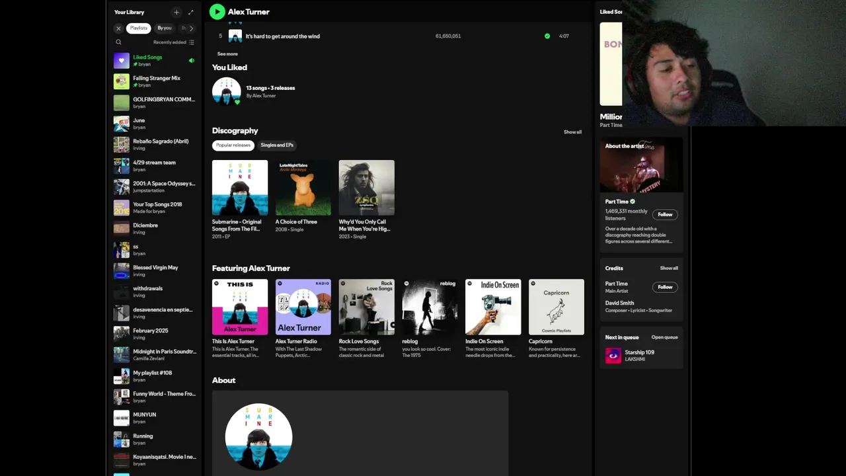The height and width of the screenshot is (476, 846).
Task: Click See more under popular tracks
Action: 227,54
